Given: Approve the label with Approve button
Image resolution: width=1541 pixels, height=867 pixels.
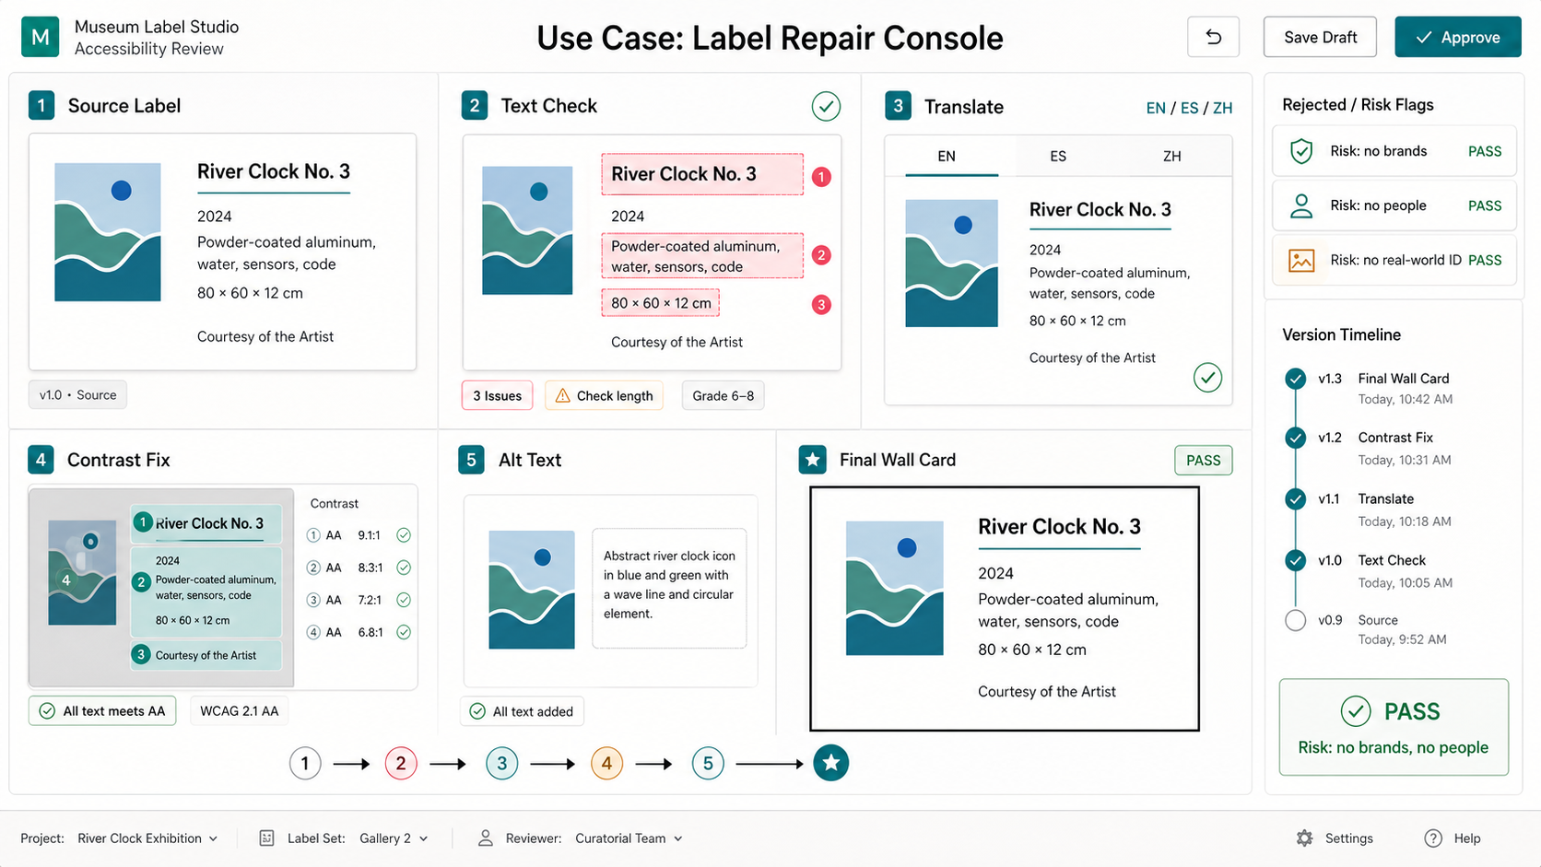Looking at the screenshot, I should [x=1457, y=37].
